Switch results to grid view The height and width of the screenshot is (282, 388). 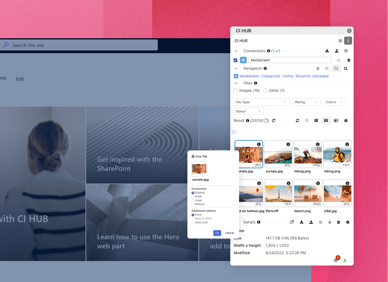tap(326, 121)
